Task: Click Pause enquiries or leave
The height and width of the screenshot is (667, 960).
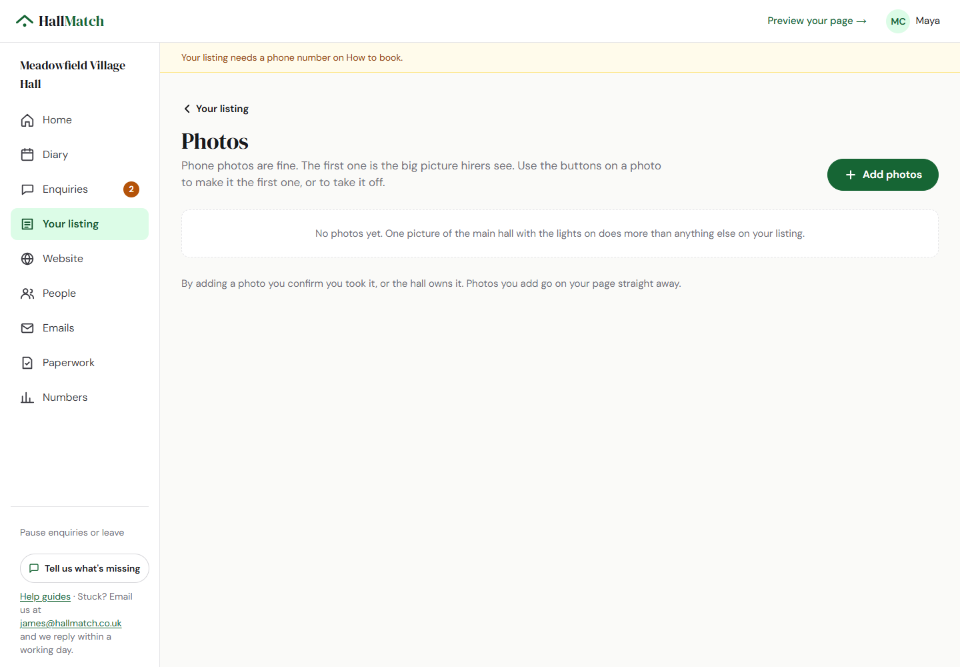Action: pos(72,532)
